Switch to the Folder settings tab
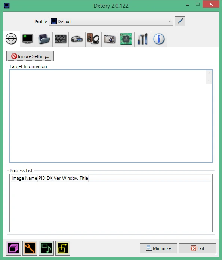222x260 pixels. [44, 39]
